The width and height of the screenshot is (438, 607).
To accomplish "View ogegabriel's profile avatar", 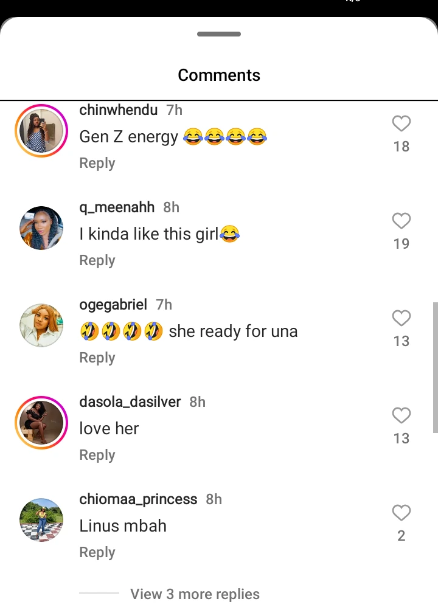I will tap(41, 325).
